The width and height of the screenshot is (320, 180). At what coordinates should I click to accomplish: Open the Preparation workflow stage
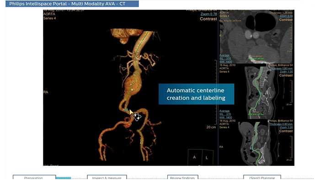tap(34, 177)
